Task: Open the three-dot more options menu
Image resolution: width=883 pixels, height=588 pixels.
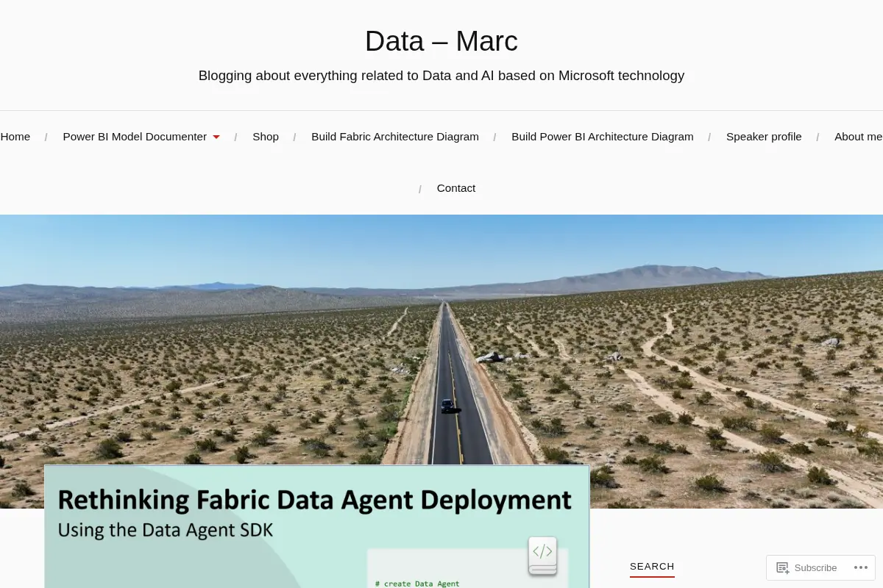Action: click(861, 567)
